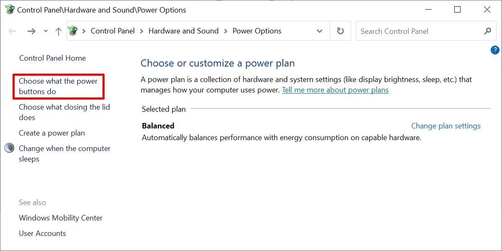502x251 pixels.
Task: Open Tell me more about power plans
Action: 335,90
